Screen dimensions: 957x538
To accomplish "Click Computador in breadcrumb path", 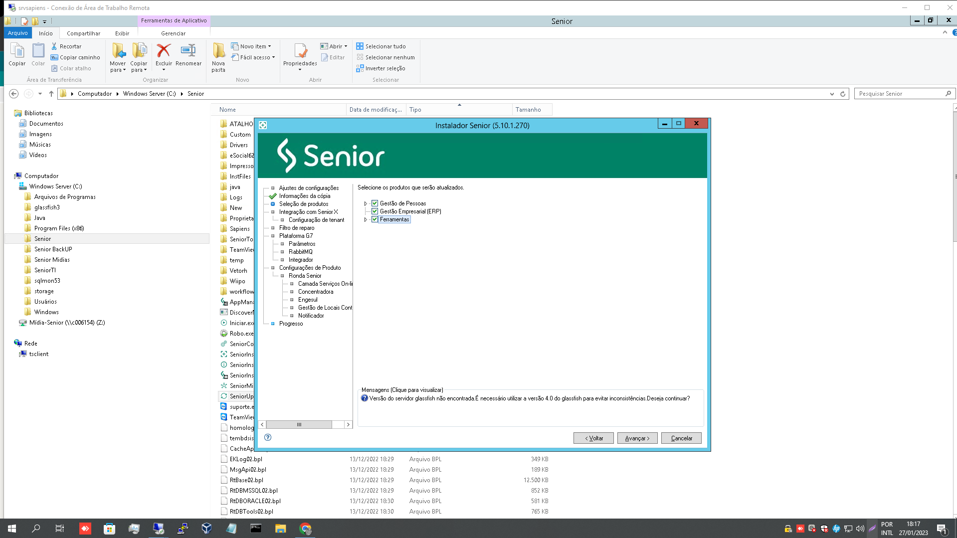I will [x=95, y=94].
